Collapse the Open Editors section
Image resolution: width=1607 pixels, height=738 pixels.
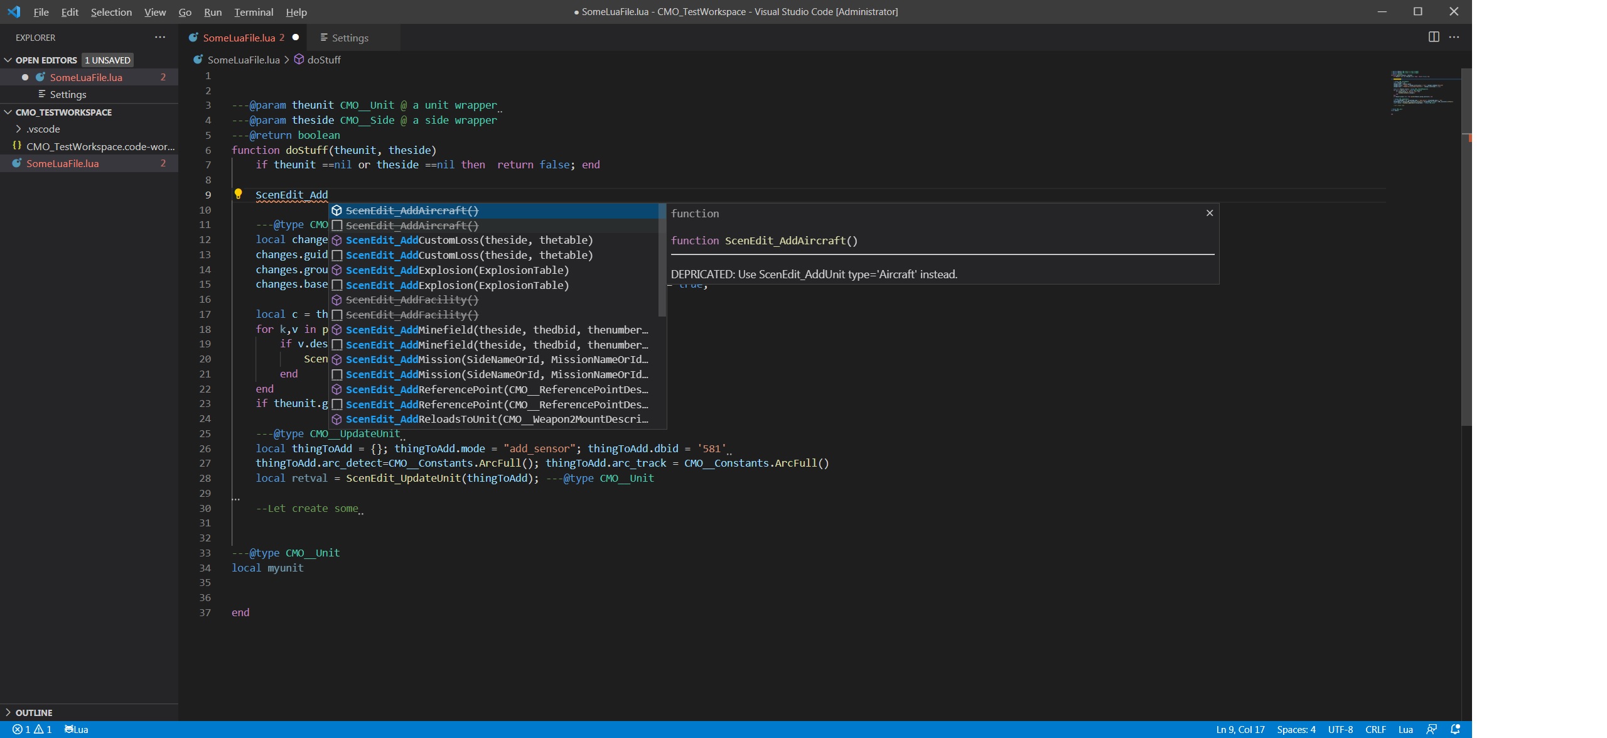pyautogui.click(x=8, y=60)
